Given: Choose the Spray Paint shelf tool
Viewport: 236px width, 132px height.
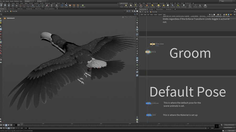Looking at the screenshot, I should tap(47, 6).
